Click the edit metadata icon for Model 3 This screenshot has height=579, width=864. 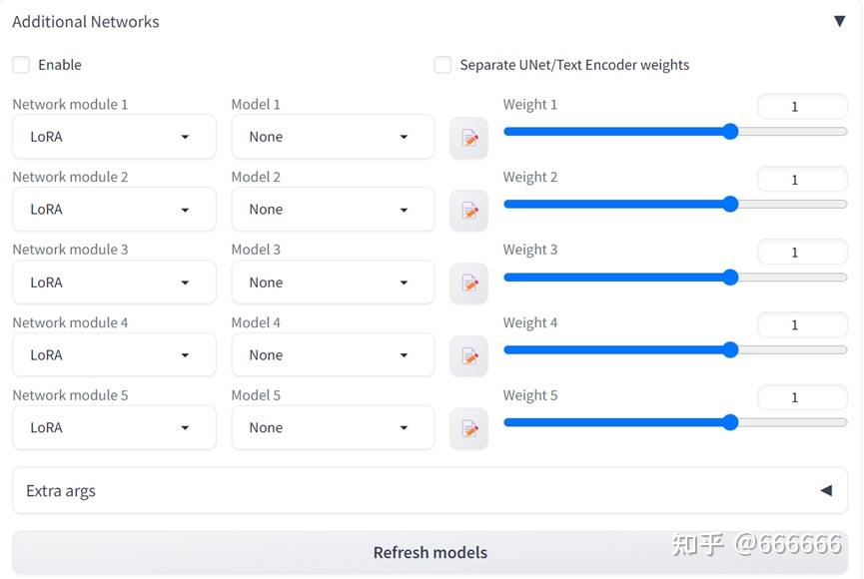pyautogui.click(x=468, y=284)
